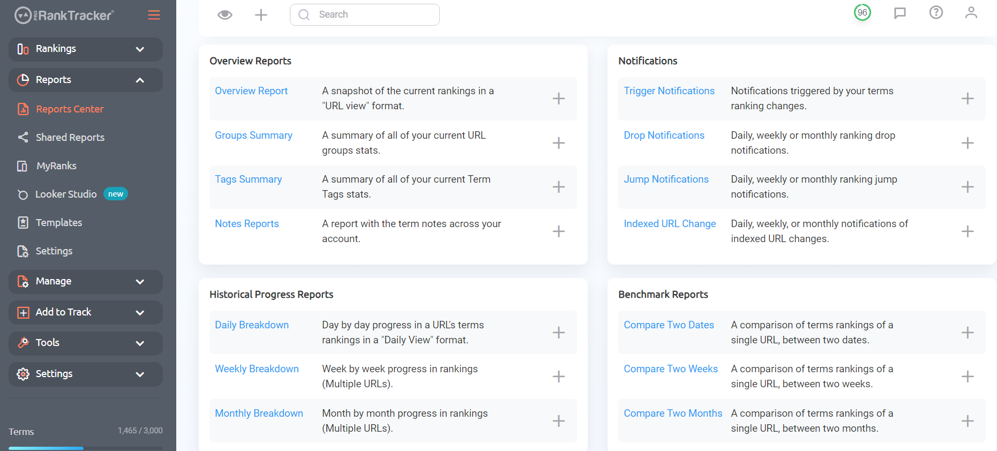Click the Jump Notifications link
This screenshot has height=451, width=997.
[666, 179]
